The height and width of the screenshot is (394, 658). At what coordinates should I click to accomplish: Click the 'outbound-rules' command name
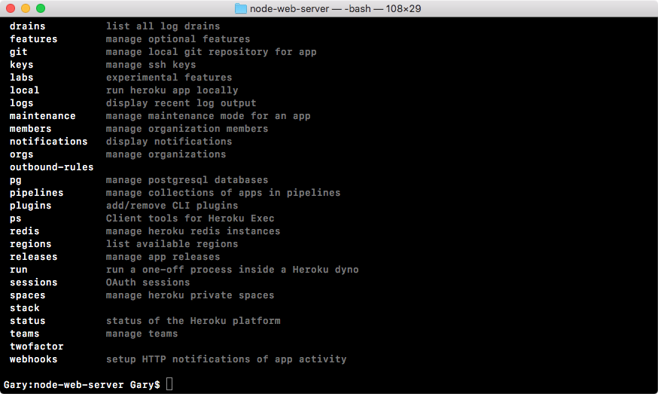pyautogui.click(x=52, y=167)
